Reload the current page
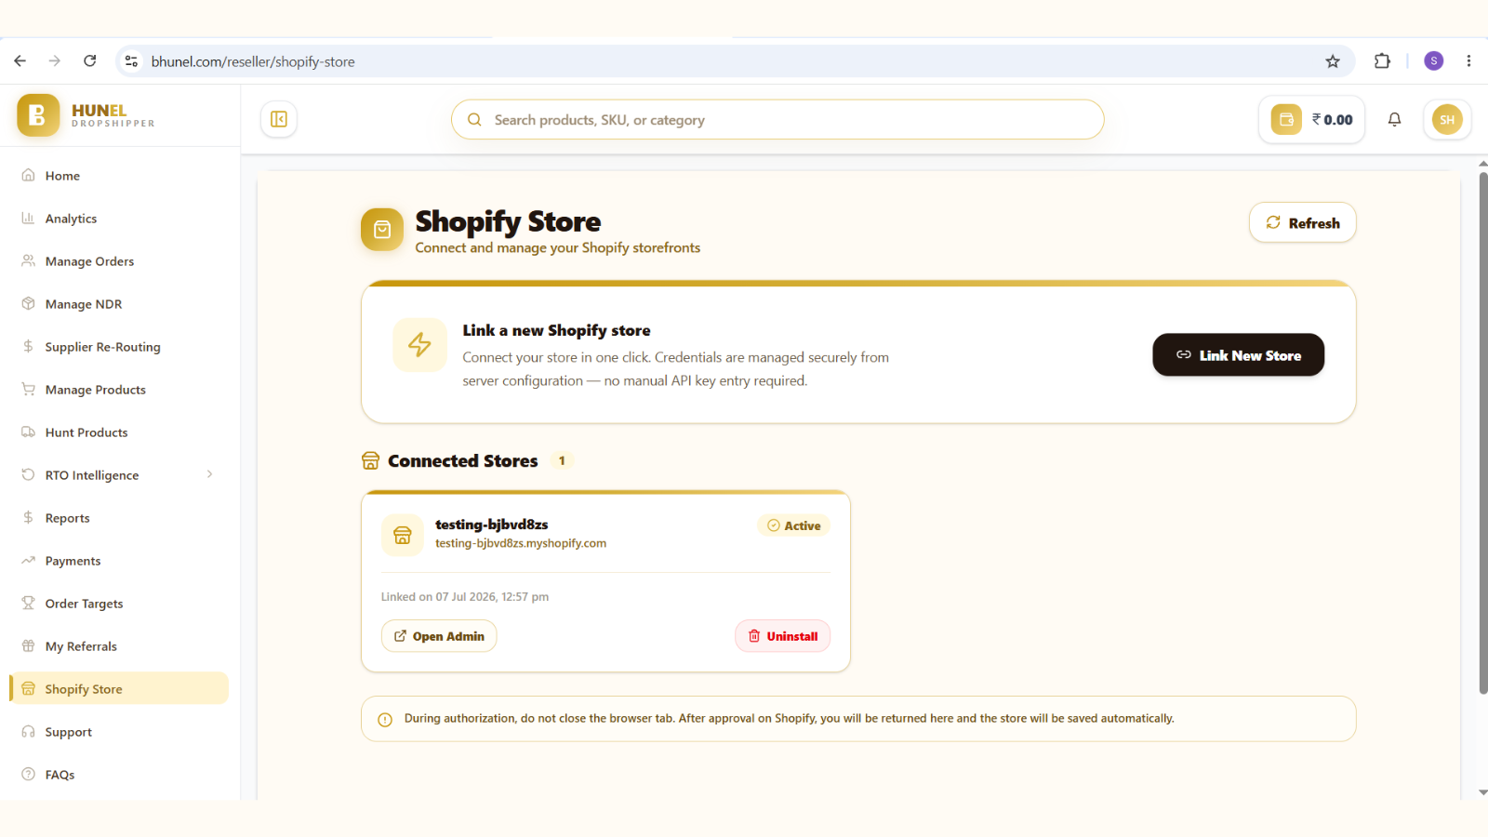The width and height of the screenshot is (1488, 837). (x=90, y=61)
